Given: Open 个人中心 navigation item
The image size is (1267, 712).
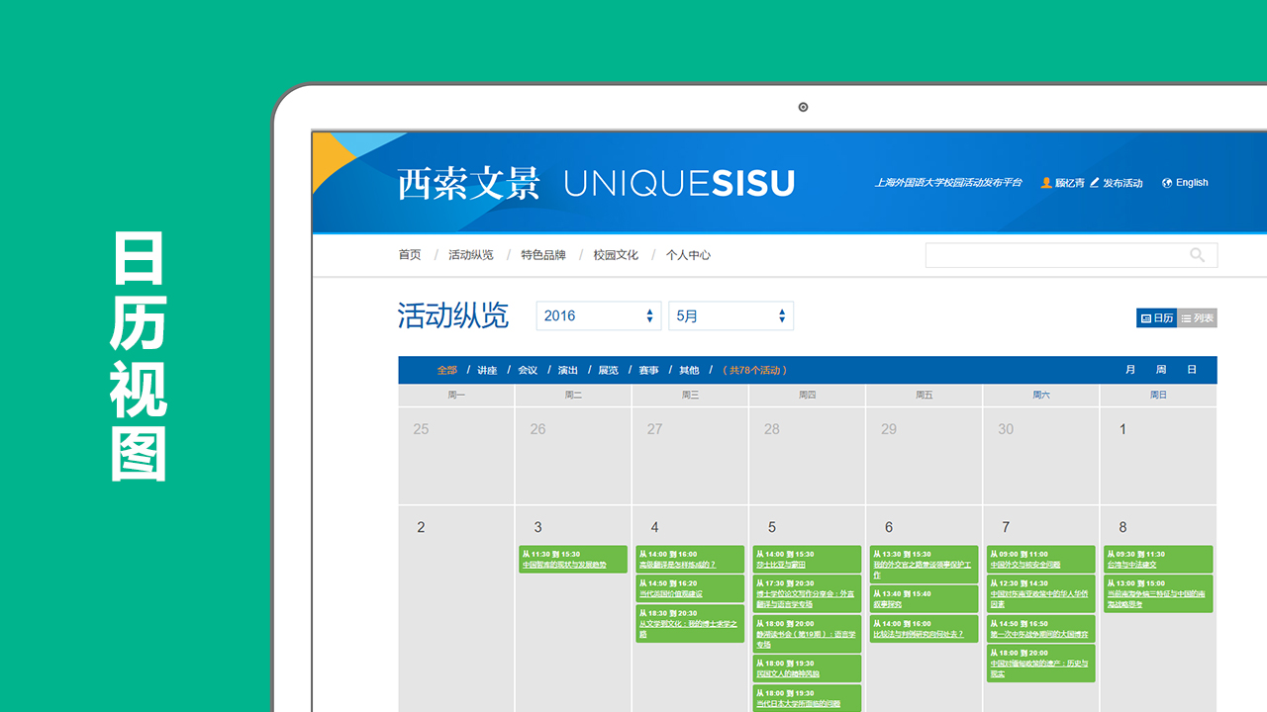Looking at the screenshot, I should pos(688,255).
